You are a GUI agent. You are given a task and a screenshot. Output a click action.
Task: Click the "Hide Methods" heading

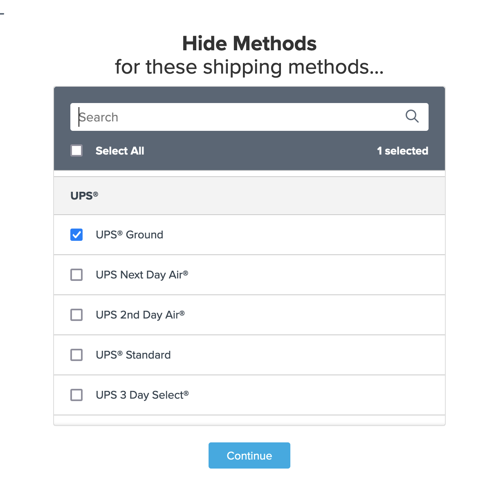[x=249, y=44]
